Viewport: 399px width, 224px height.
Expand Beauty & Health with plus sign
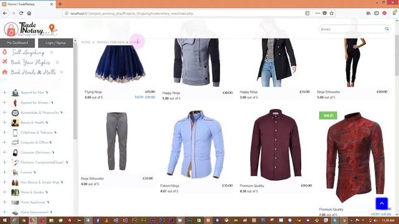pos(4,122)
